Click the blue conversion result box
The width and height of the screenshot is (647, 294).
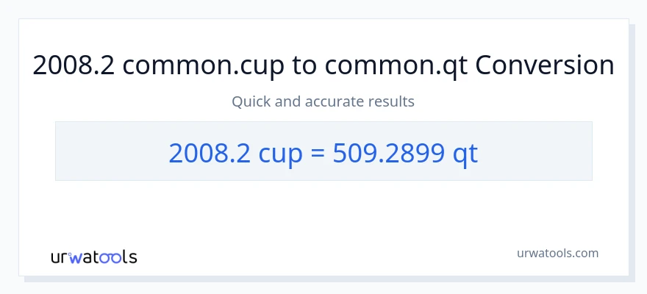coord(323,151)
